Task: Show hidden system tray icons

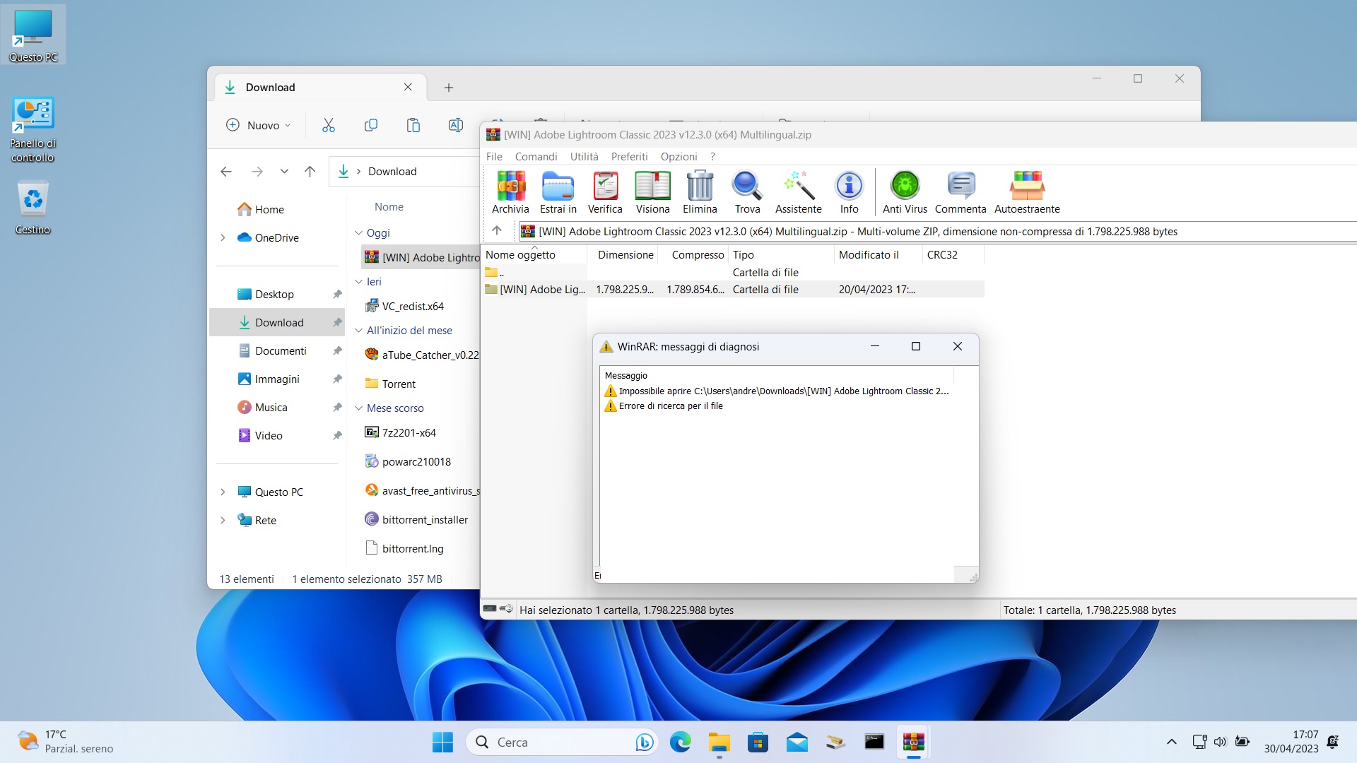Action: pyautogui.click(x=1171, y=742)
